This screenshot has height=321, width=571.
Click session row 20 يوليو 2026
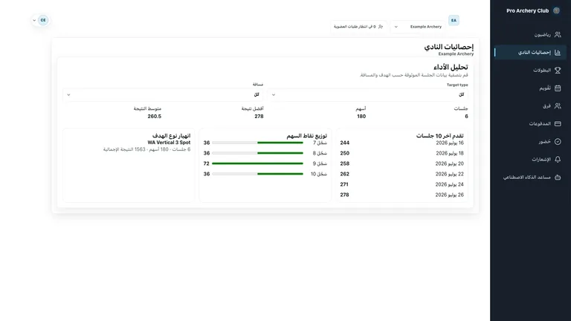point(401,163)
